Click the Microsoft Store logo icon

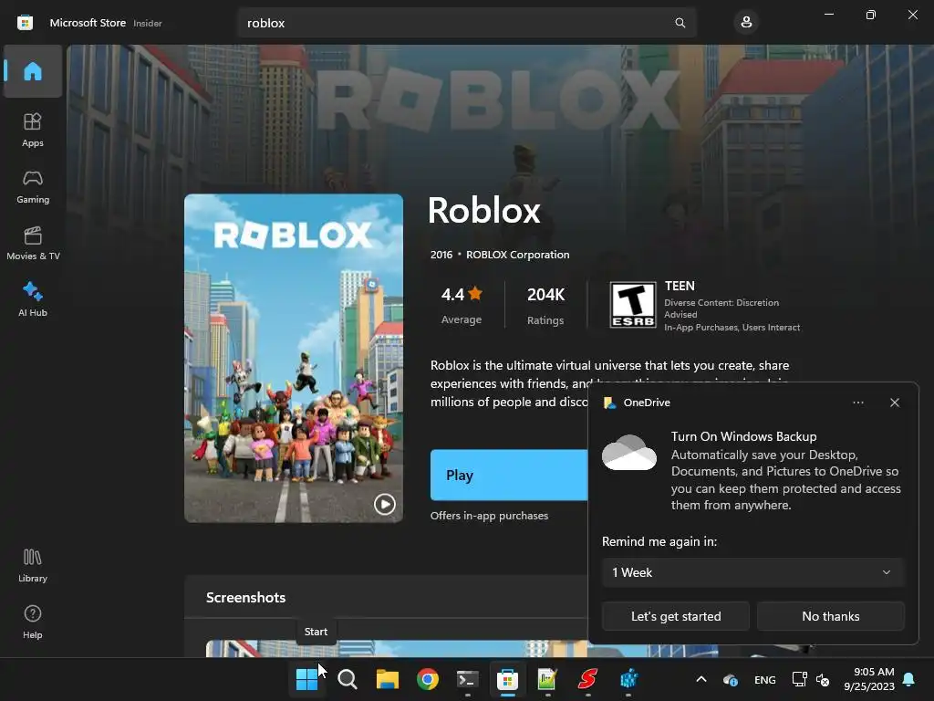25,23
